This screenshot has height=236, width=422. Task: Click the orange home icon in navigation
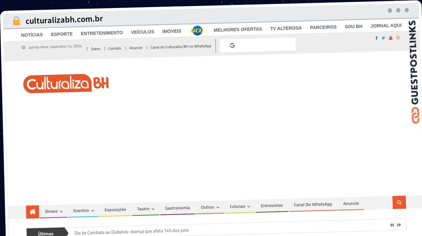click(x=32, y=212)
